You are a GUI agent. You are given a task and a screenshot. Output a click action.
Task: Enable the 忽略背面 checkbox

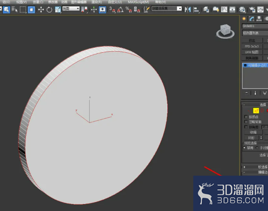[x=246, y=122]
